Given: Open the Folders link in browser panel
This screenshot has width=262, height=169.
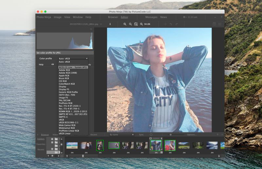Looking at the screenshot, I should 41,139.
